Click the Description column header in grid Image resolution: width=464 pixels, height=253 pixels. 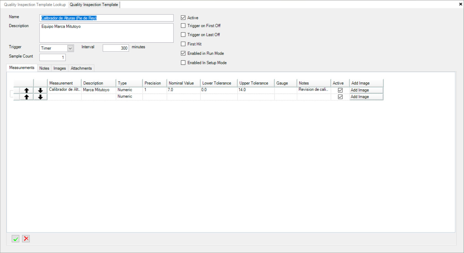99,83
